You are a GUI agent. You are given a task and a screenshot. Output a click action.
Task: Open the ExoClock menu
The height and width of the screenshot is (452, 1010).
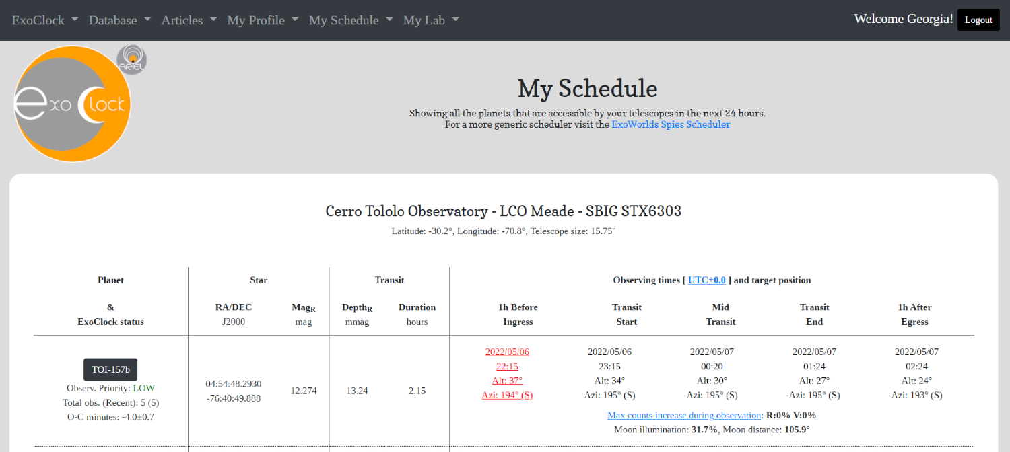coord(45,20)
